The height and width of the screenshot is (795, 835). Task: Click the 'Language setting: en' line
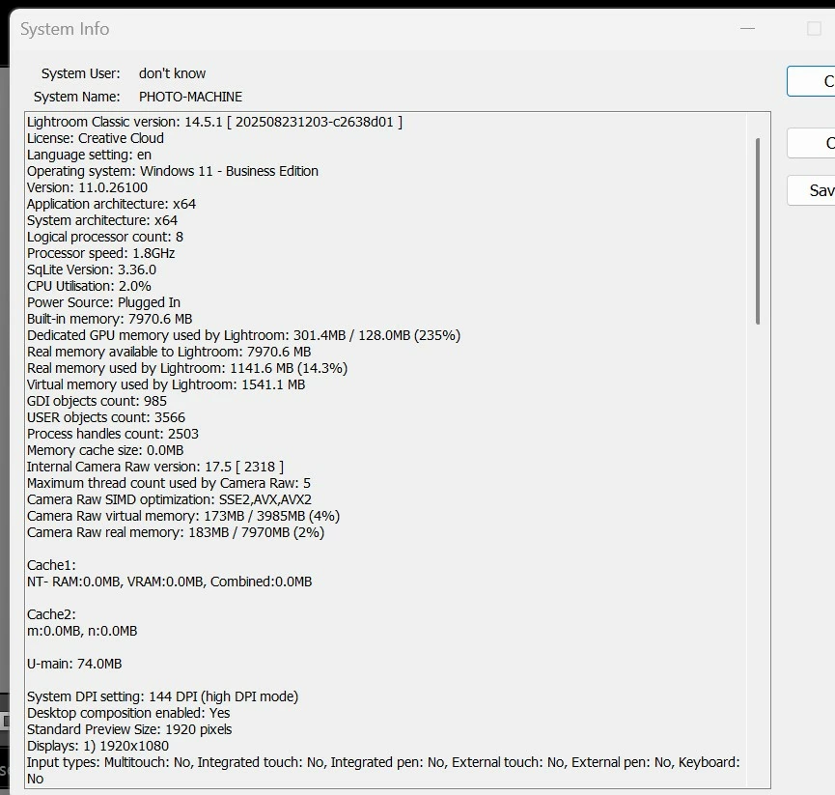[89, 156]
